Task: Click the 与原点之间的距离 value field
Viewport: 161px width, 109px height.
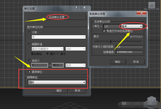Action: pos(129,47)
